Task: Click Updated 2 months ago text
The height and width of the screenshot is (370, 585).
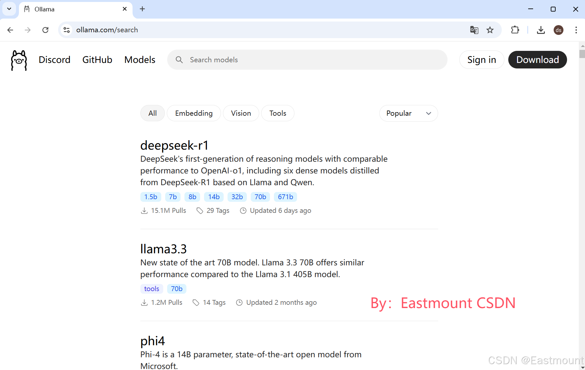Action: [x=281, y=303]
